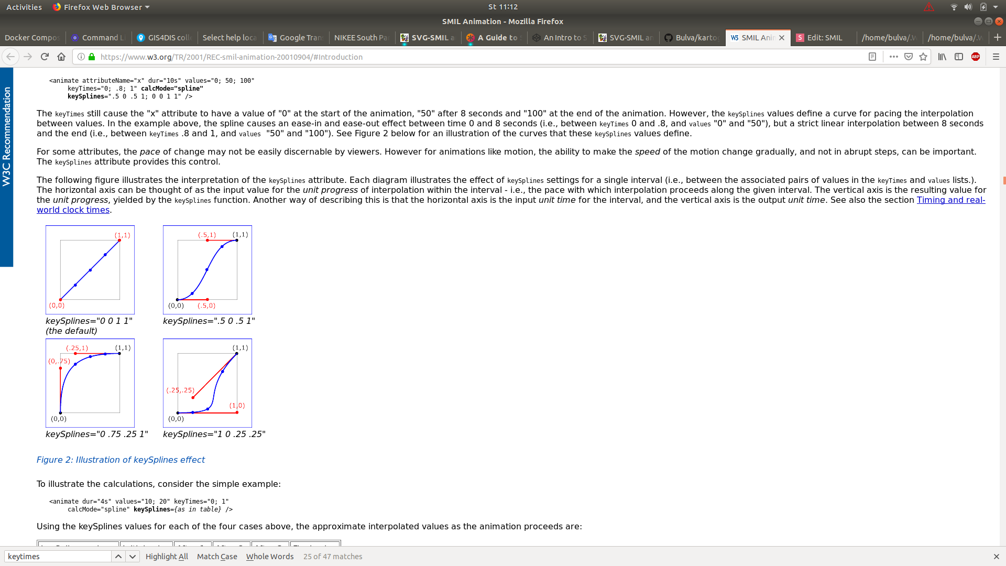1006x566 pixels.
Task: Open Adblock Plus extension icon
Action: pos(976,57)
